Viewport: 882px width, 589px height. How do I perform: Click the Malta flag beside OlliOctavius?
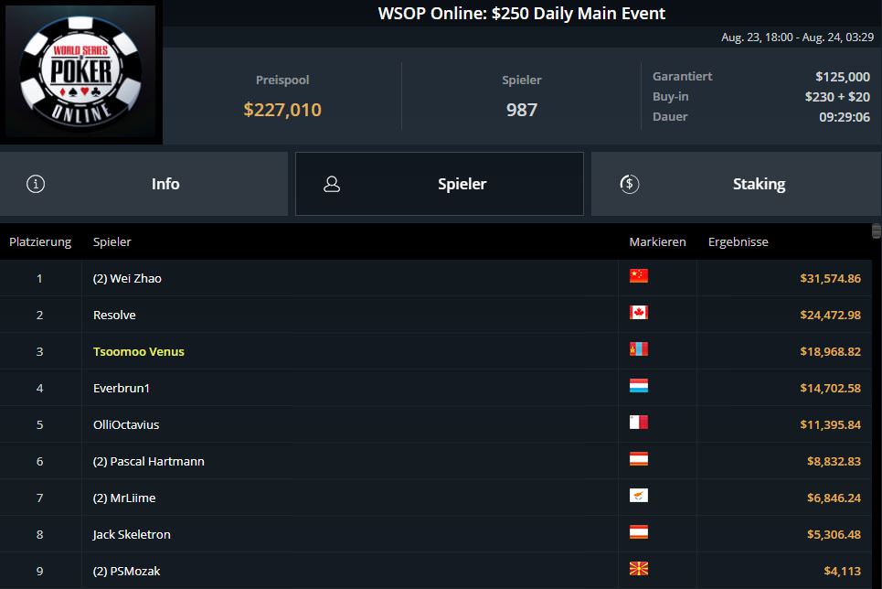click(x=638, y=423)
